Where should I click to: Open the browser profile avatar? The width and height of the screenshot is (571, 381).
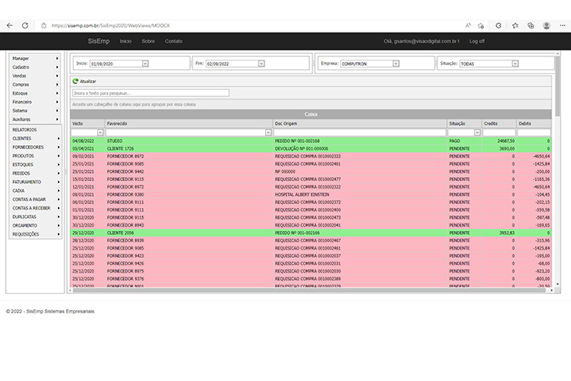[547, 25]
